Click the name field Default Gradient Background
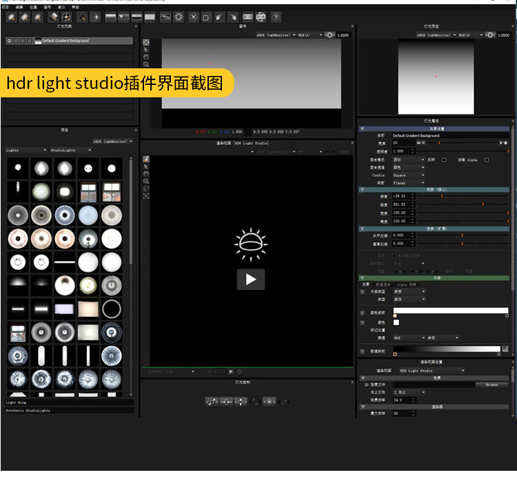 tap(450, 135)
